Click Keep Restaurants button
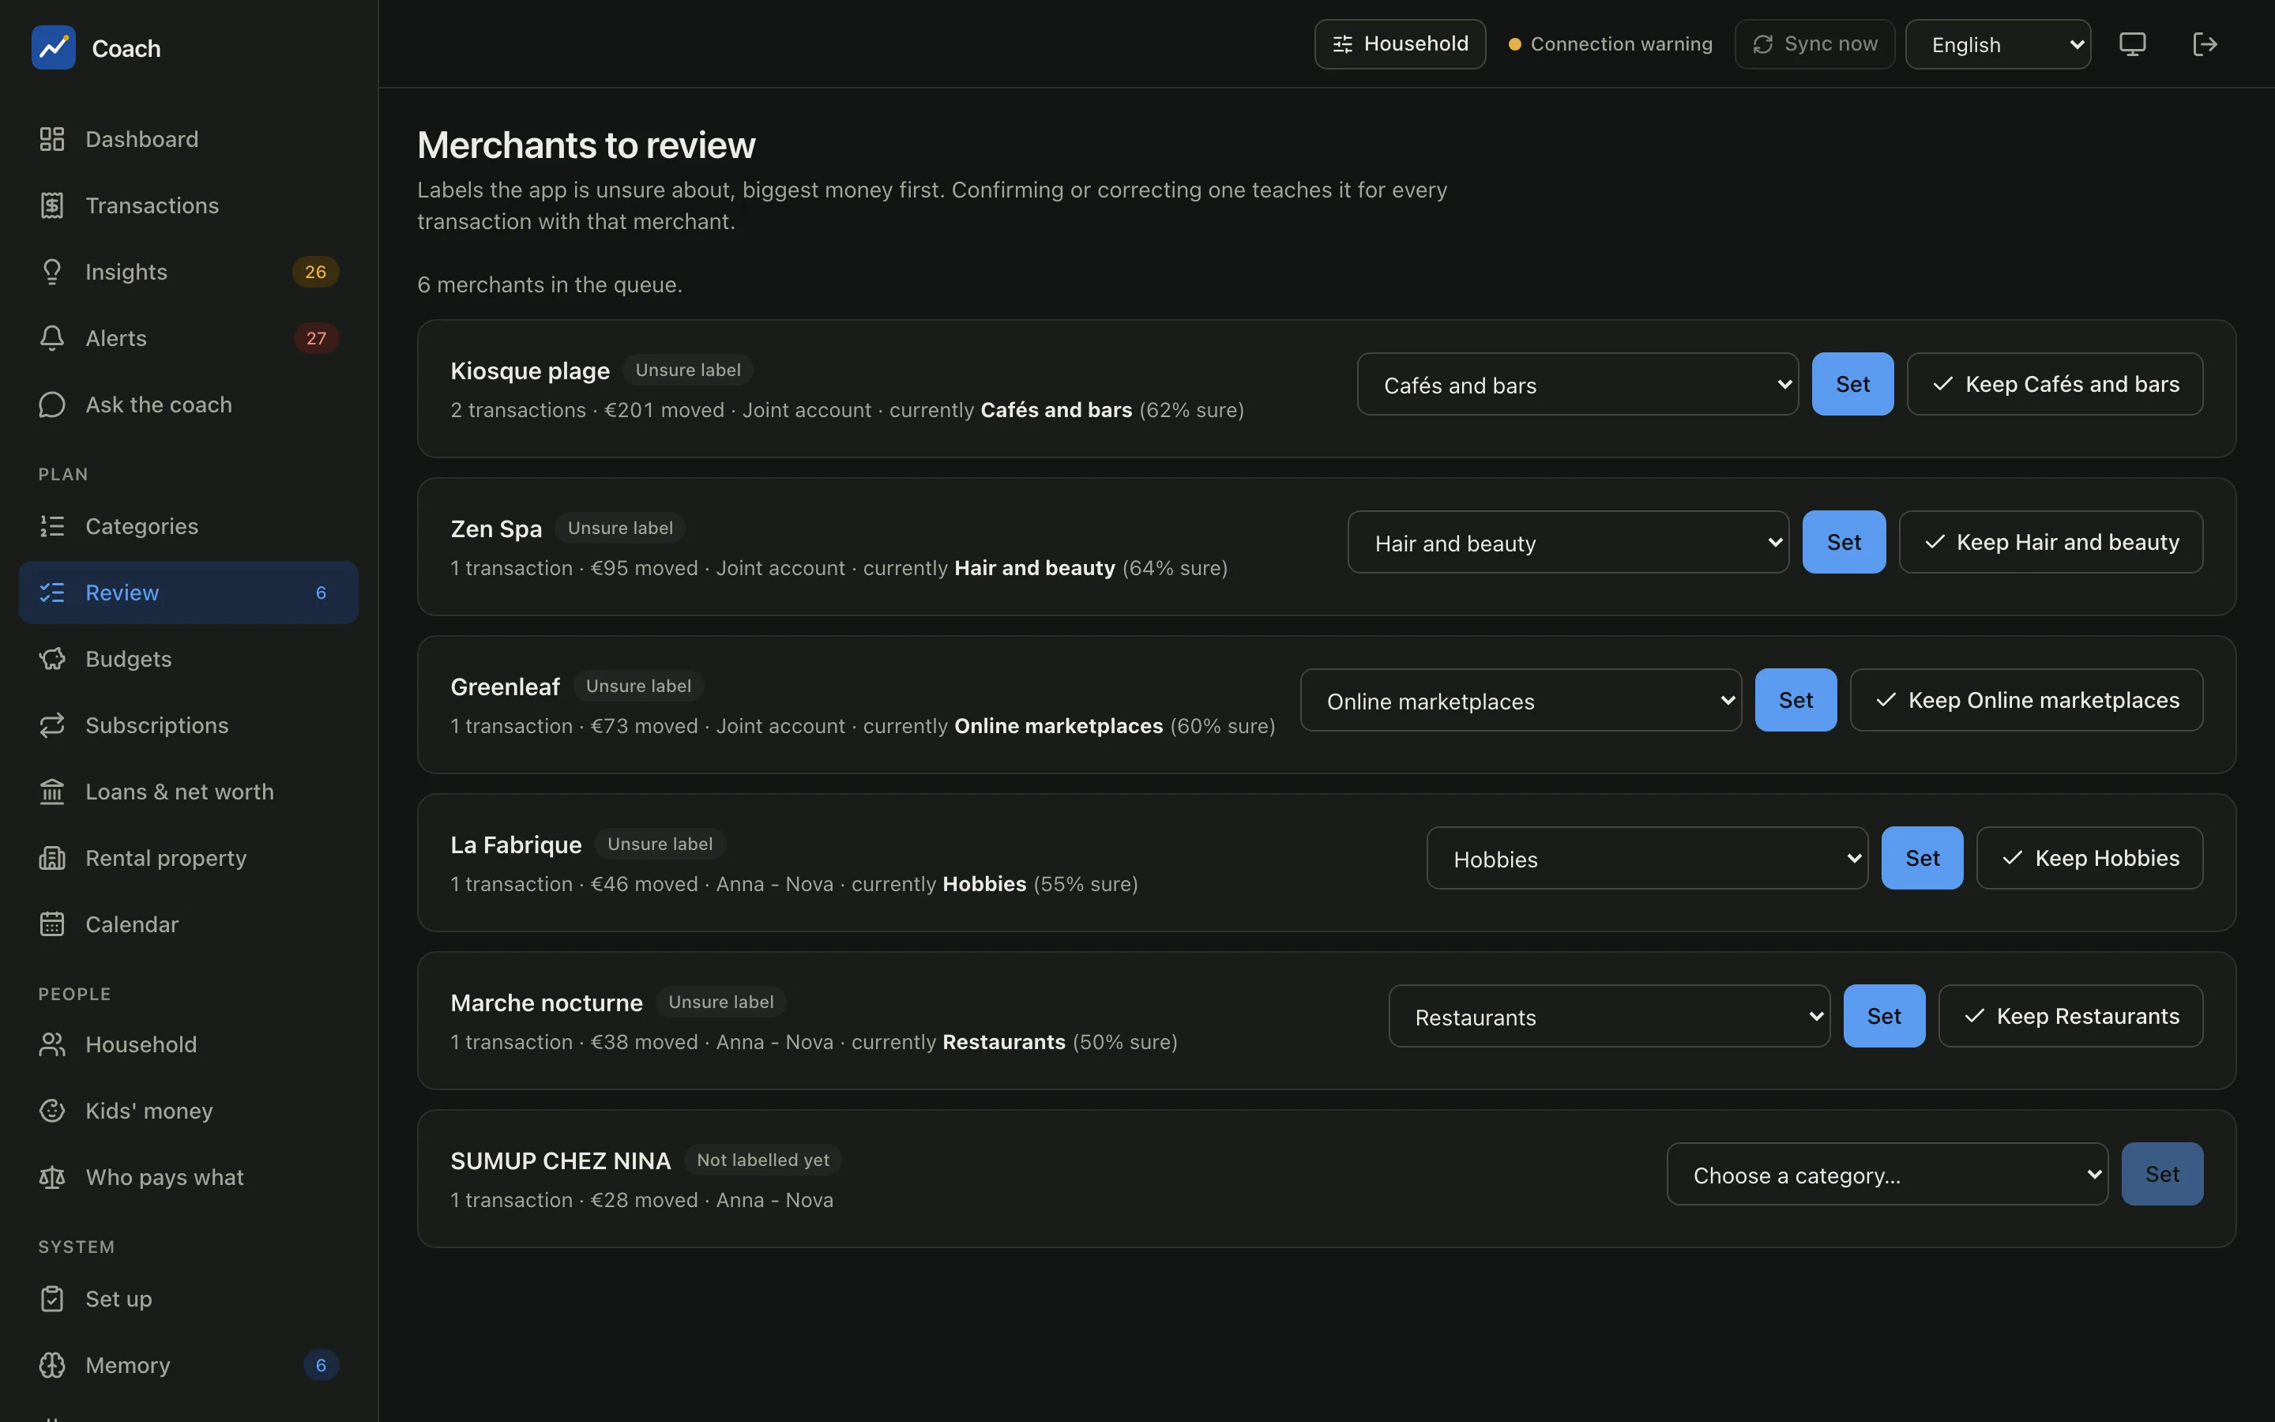Screen dimensions: 2275x1422 [2070, 1016]
